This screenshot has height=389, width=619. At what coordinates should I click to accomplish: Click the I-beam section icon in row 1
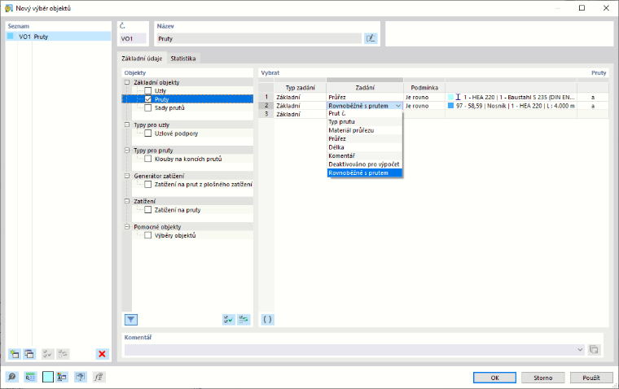coord(458,97)
